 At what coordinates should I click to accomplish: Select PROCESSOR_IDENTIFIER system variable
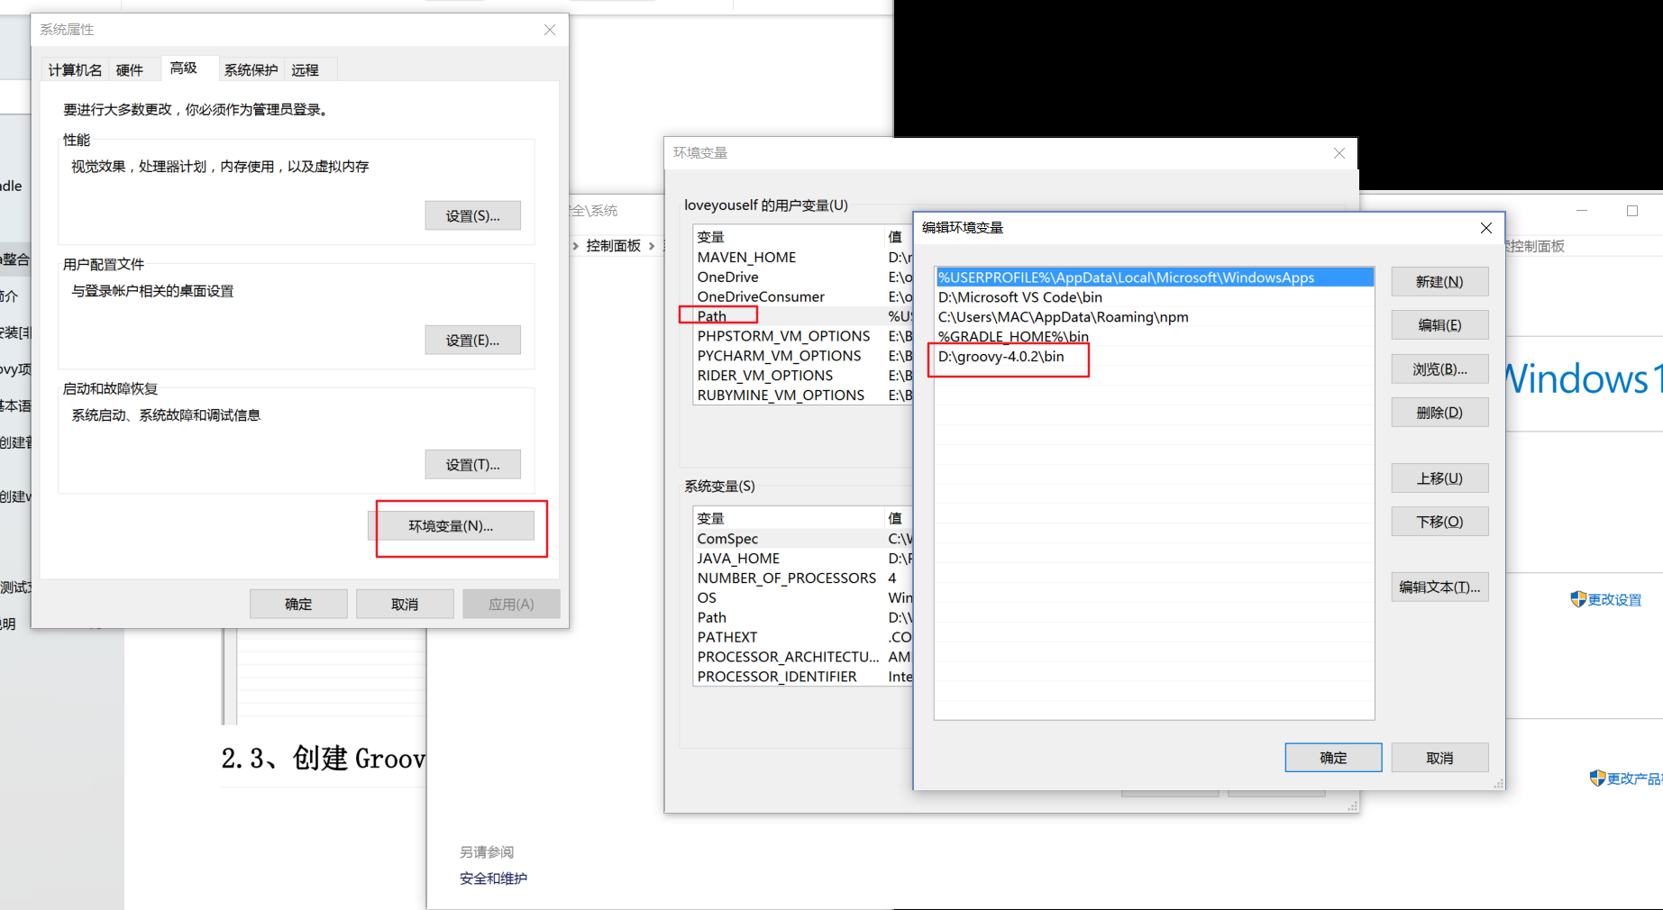pos(803,677)
